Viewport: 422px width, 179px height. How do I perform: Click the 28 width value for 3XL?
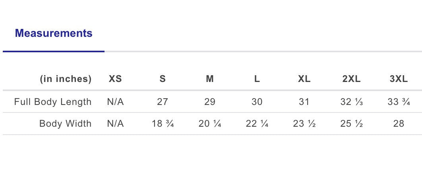(399, 124)
